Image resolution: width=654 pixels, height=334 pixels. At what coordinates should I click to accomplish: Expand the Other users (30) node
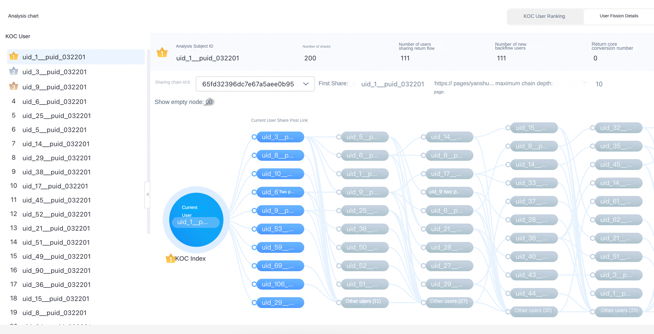[x=534, y=311]
